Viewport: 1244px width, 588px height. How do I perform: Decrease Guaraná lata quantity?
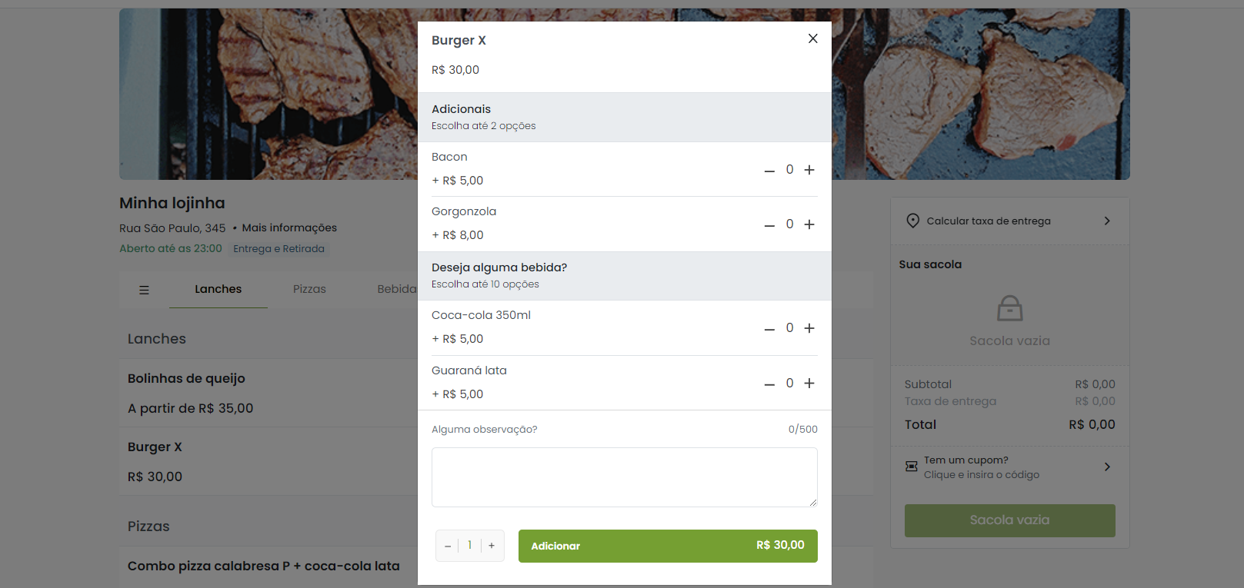coord(769,384)
